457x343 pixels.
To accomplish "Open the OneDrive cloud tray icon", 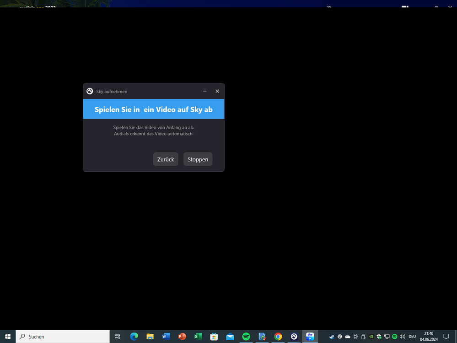I will [347, 337].
